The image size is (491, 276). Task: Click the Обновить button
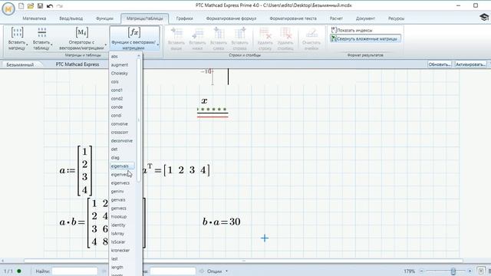(x=440, y=64)
